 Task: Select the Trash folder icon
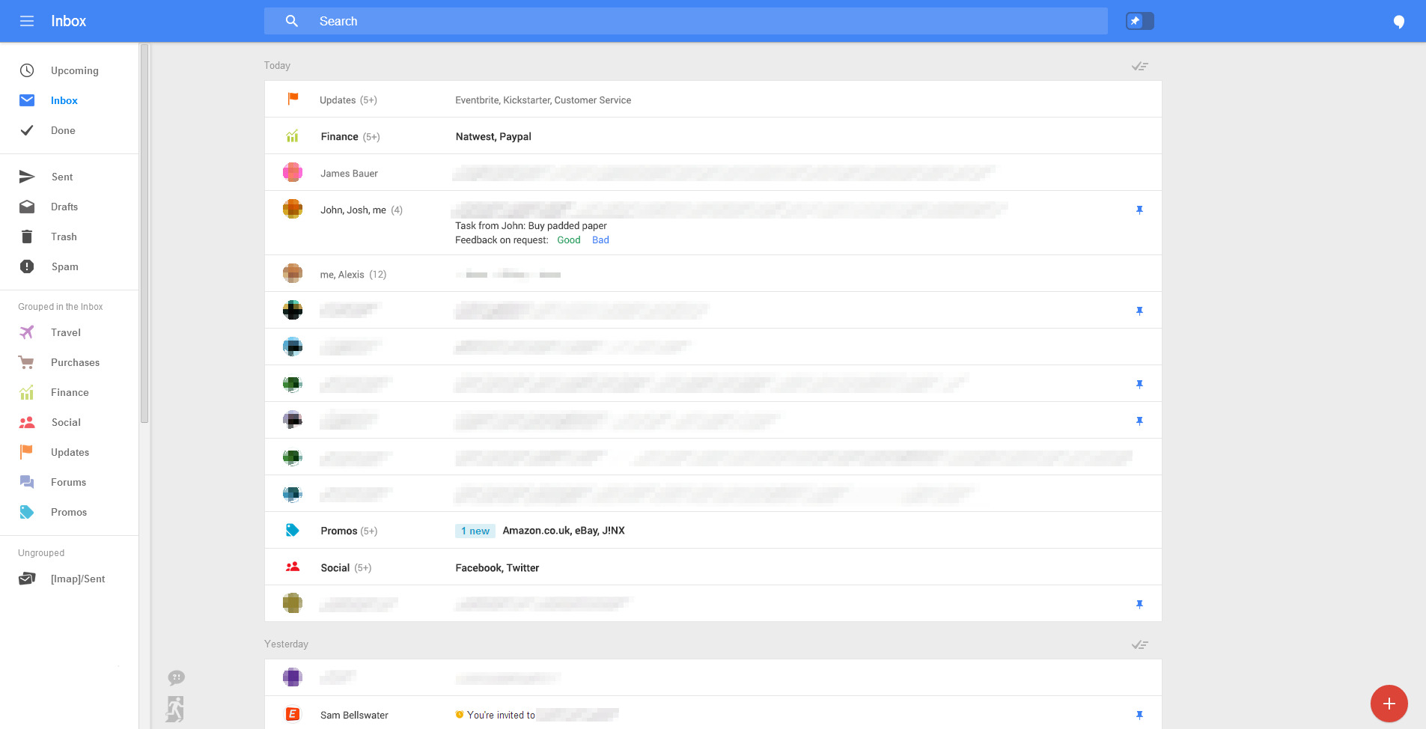point(27,237)
